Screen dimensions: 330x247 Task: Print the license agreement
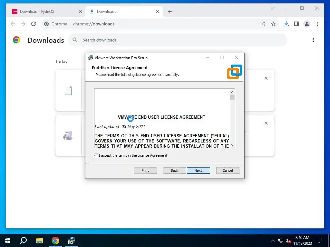[145, 170]
